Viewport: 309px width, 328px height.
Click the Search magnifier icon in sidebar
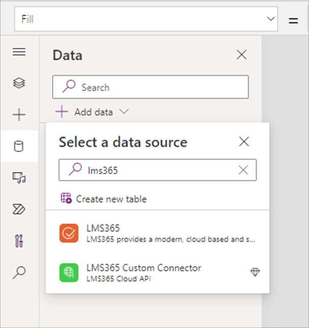click(x=19, y=273)
